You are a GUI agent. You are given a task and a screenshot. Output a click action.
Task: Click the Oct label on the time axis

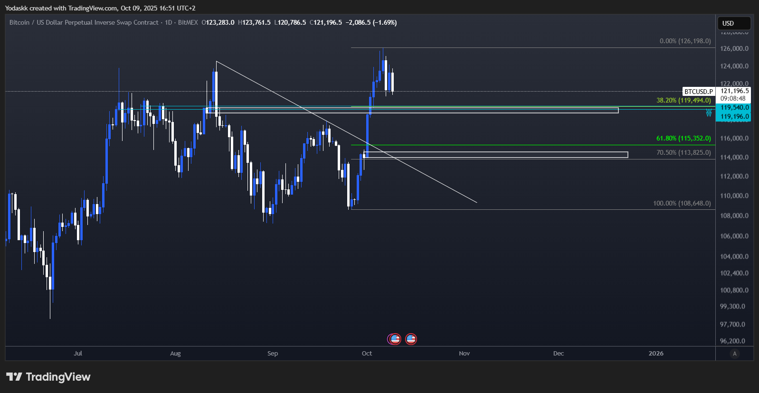pyautogui.click(x=367, y=354)
